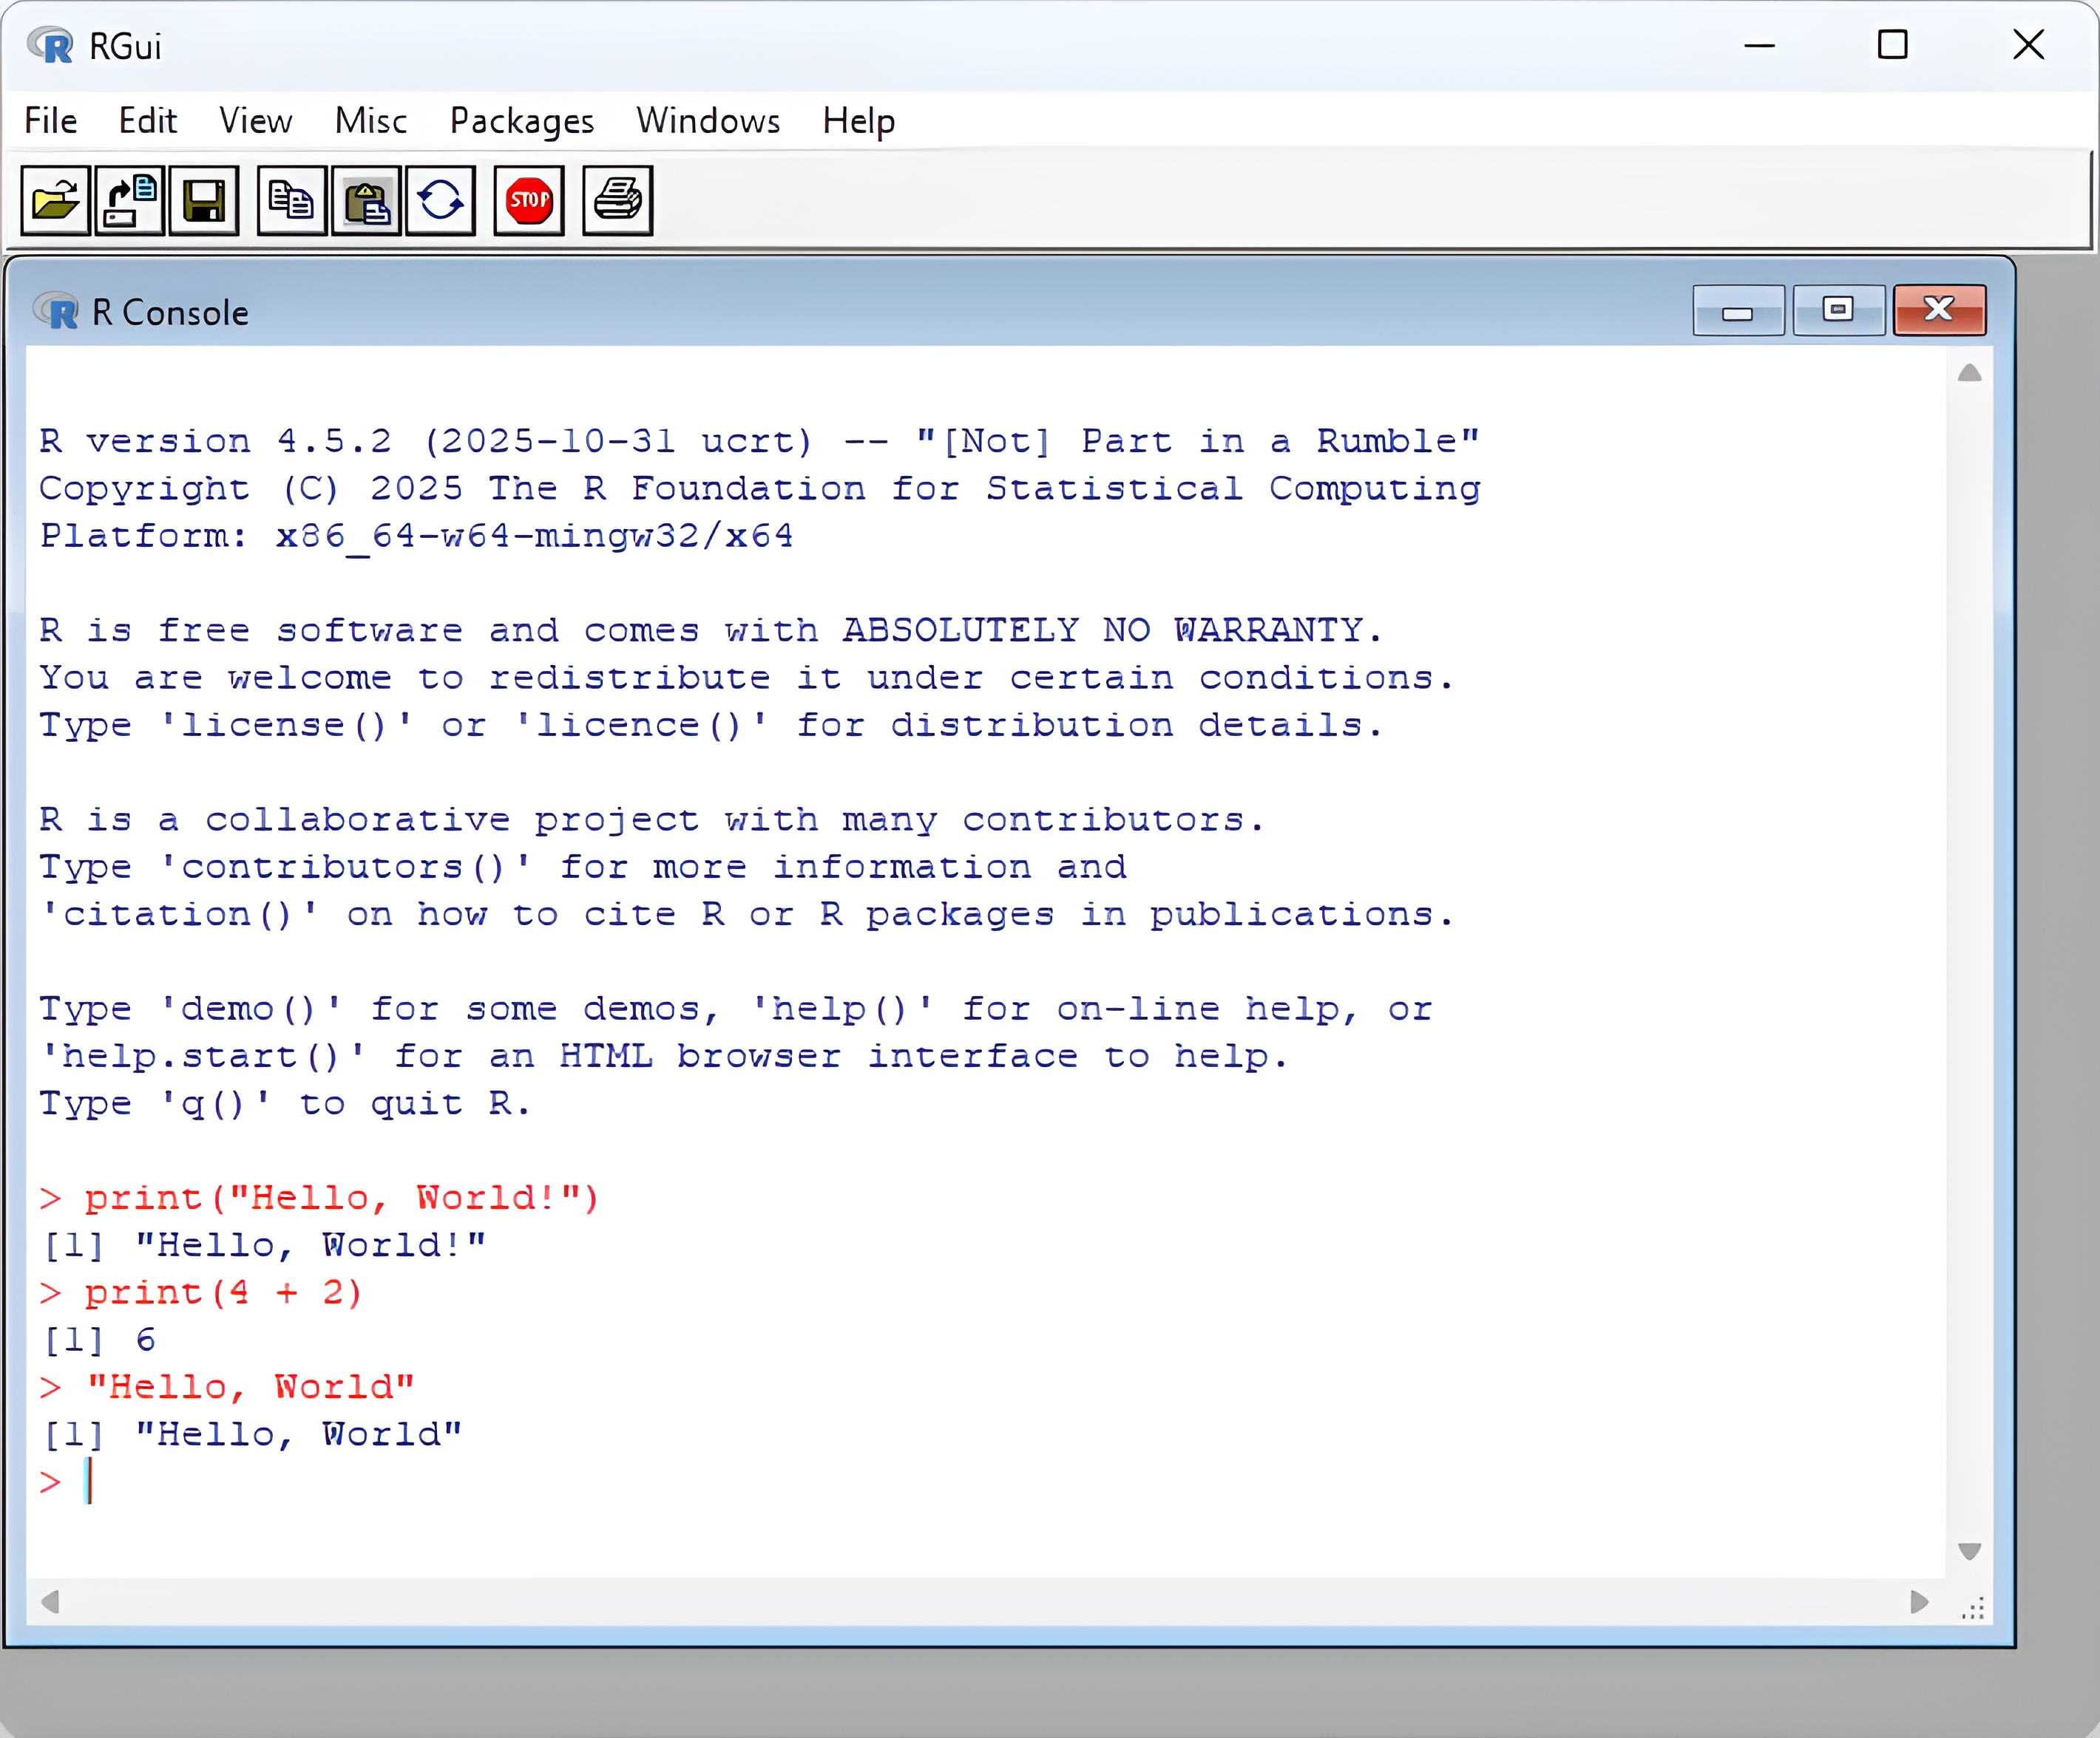This screenshot has width=2100, height=1738.
Task: Click the Load workspace toolbar icon
Action: point(129,201)
